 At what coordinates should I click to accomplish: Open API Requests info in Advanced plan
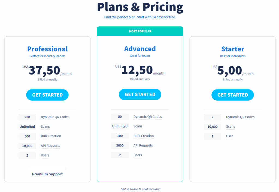(143, 145)
